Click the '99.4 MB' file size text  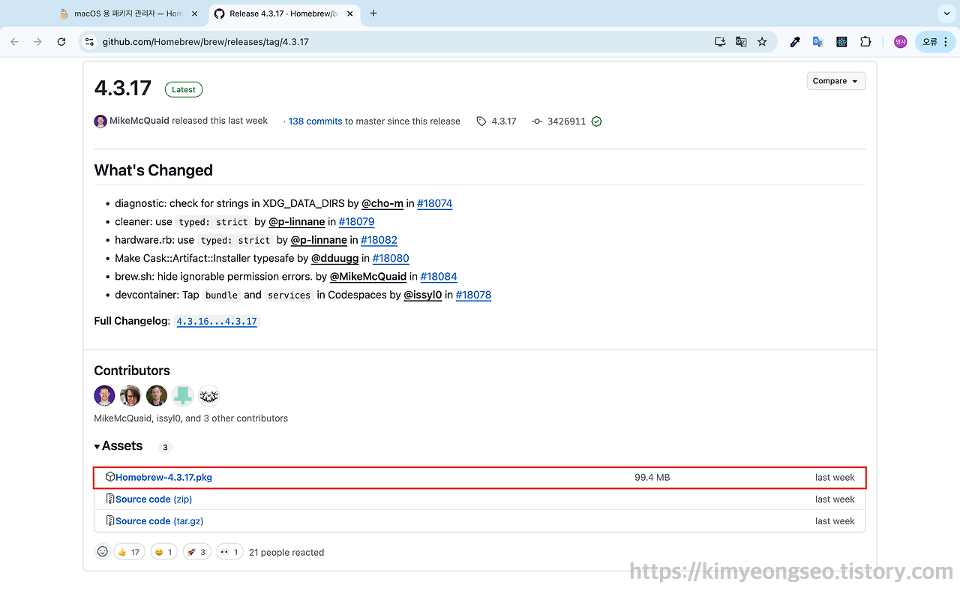point(652,477)
